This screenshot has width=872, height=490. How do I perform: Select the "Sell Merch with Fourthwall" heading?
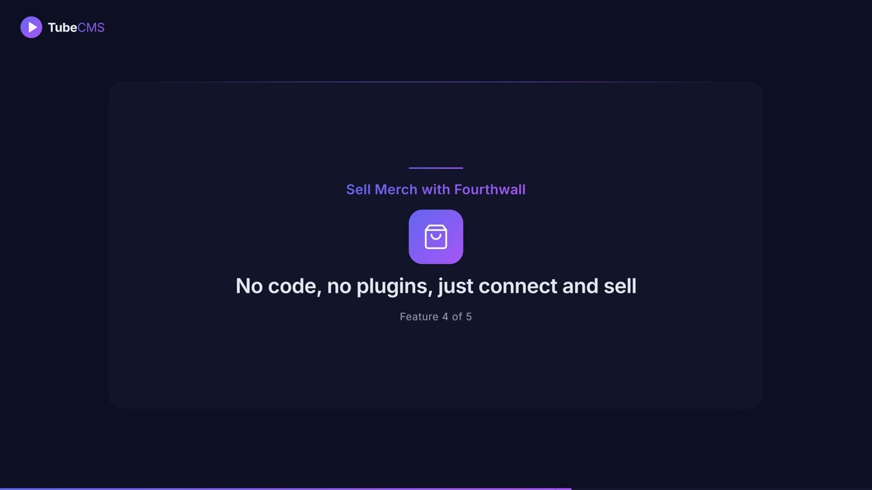coord(436,190)
